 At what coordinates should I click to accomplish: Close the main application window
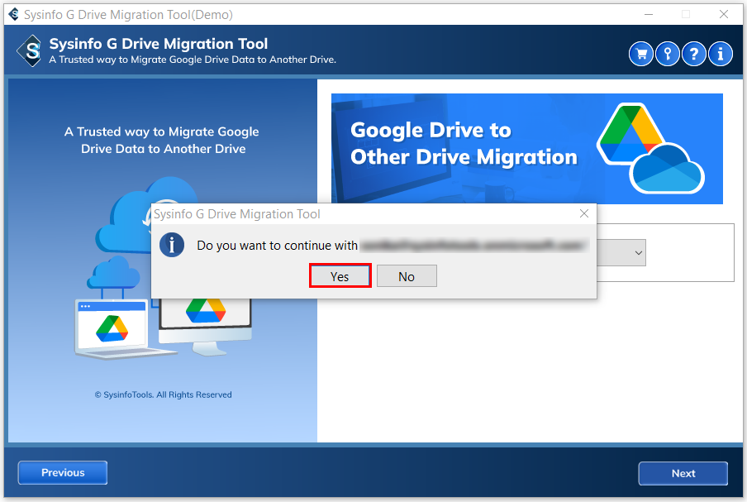(x=724, y=14)
